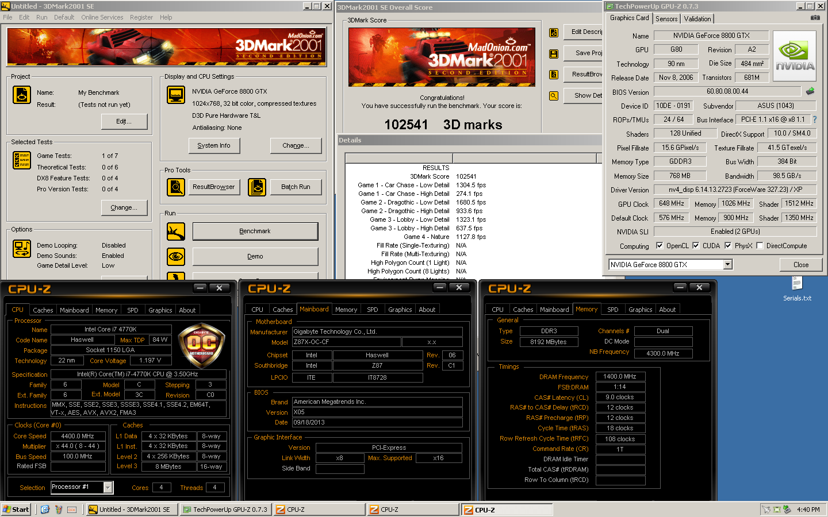This screenshot has height=517, width=828.
Task: Click the Show Details magnifier icon
Action: tap(554, 96)
